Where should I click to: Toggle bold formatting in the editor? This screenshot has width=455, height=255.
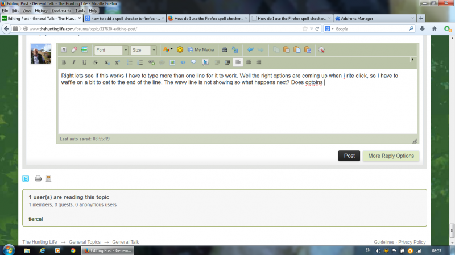point(64,62)
